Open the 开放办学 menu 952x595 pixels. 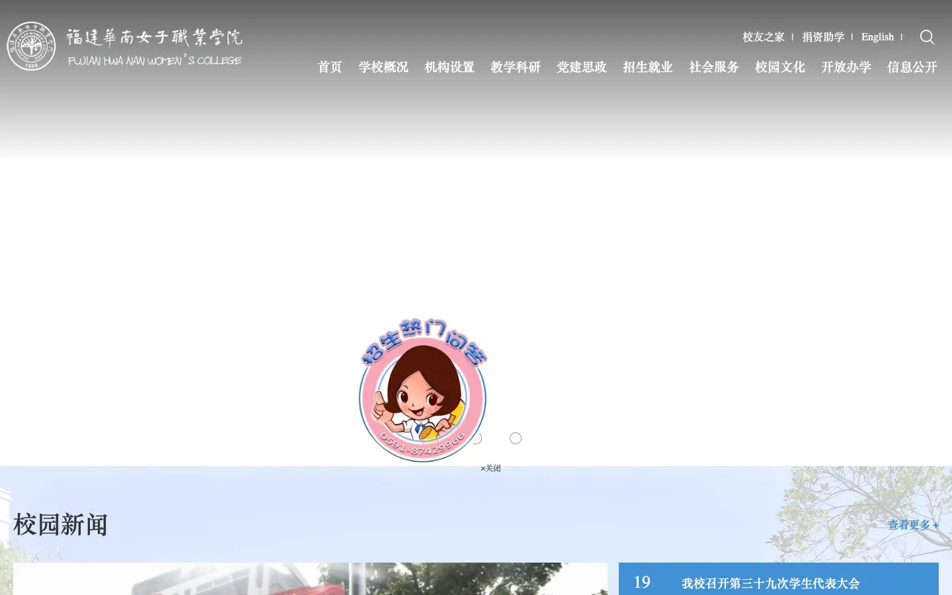click(846, 67)
